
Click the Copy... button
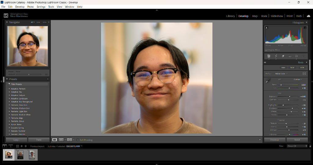(x=17, y=140)
